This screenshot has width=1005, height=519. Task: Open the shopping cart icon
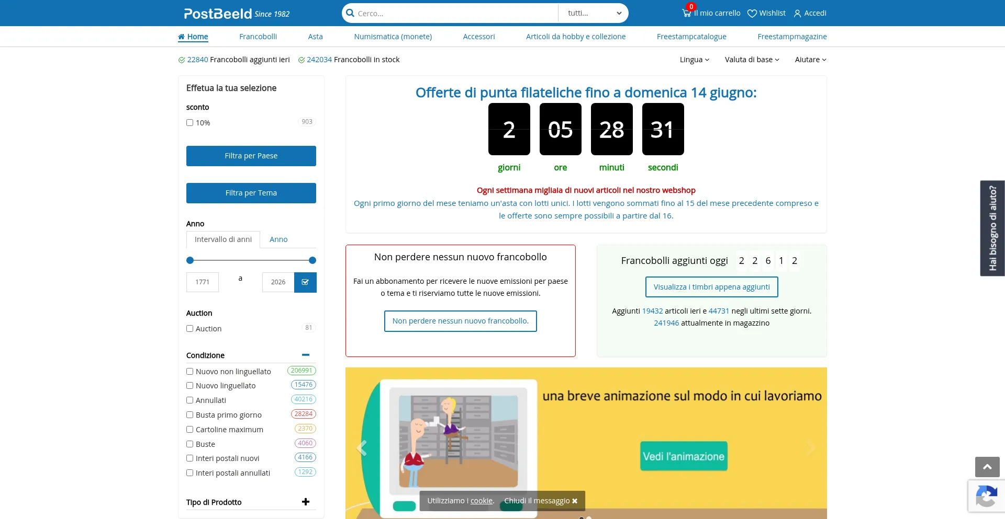[x=687, y=13]
